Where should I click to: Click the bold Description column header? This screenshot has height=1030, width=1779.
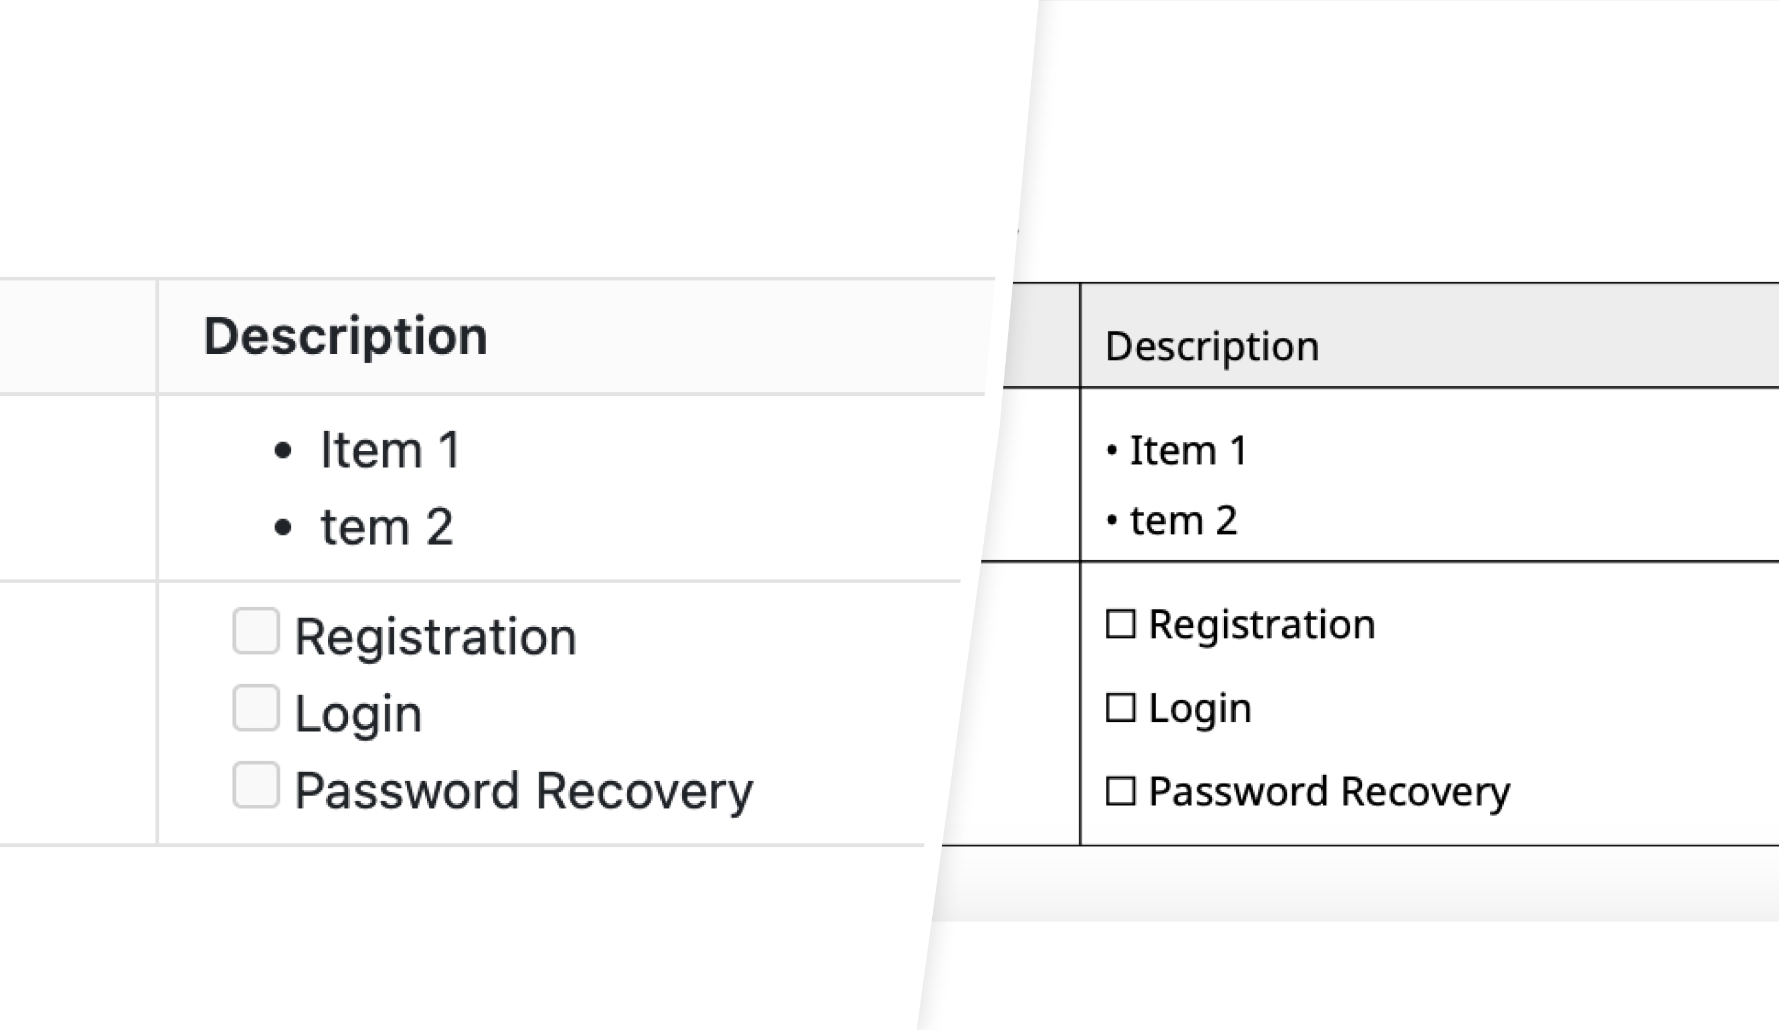click(x=345, y=336)
